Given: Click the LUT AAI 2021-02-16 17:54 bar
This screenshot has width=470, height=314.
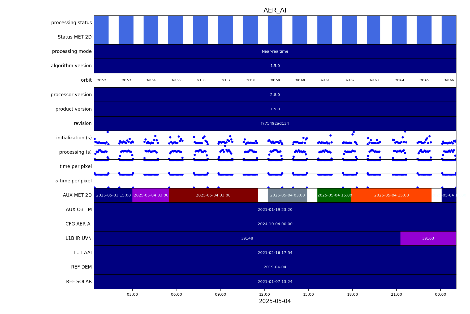Looking at the screenshot, I should pyautogui.click(x=275, y=253).
